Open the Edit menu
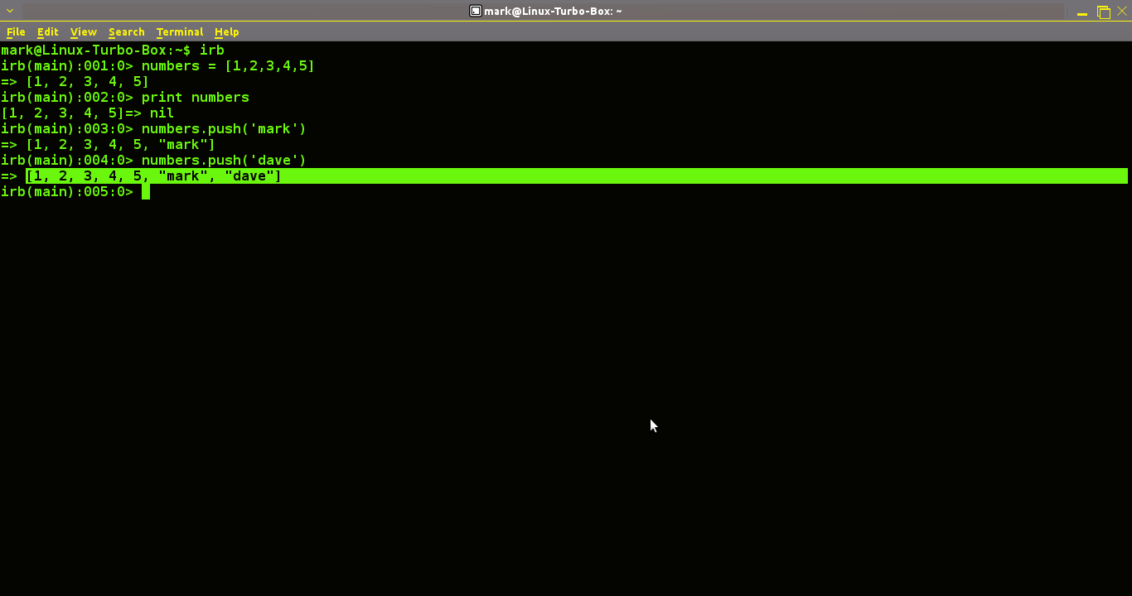 pyautogui.click(x=47, y=31)
